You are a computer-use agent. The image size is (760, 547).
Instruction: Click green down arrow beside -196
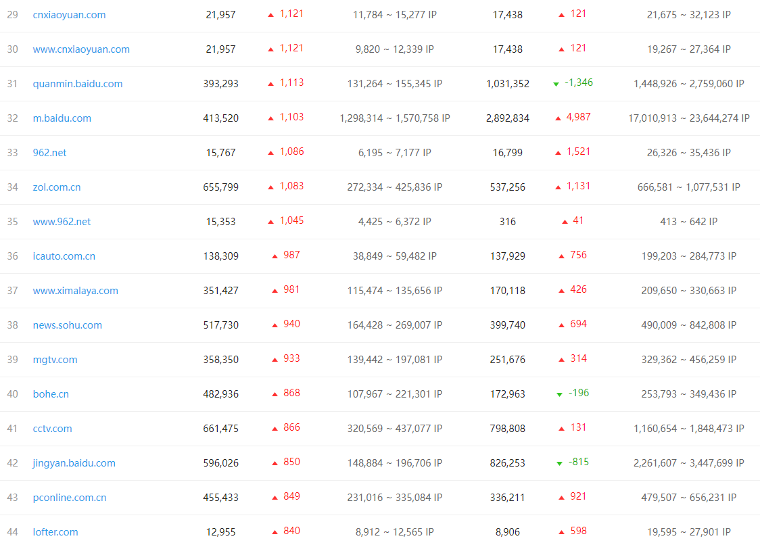coord(559,394)
